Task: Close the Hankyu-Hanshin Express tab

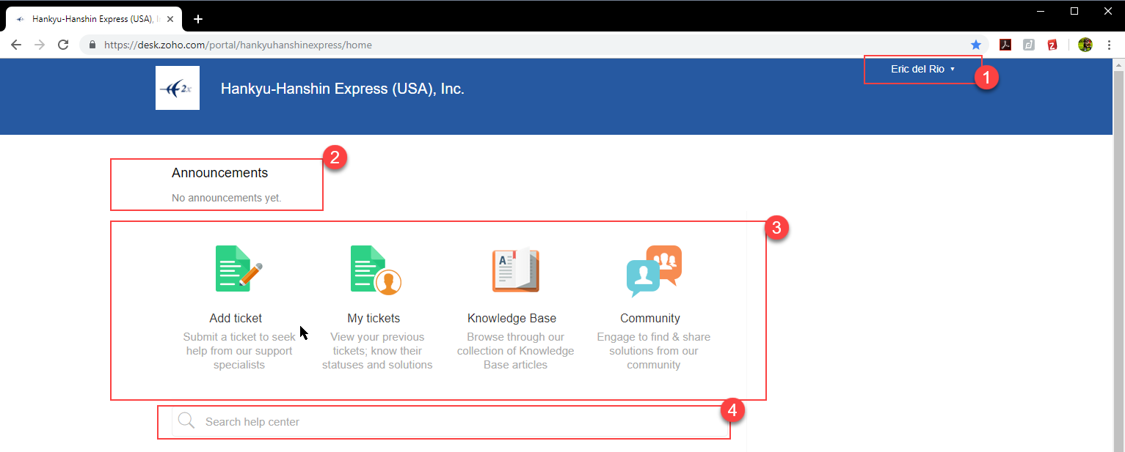Action: coord(170,19)
